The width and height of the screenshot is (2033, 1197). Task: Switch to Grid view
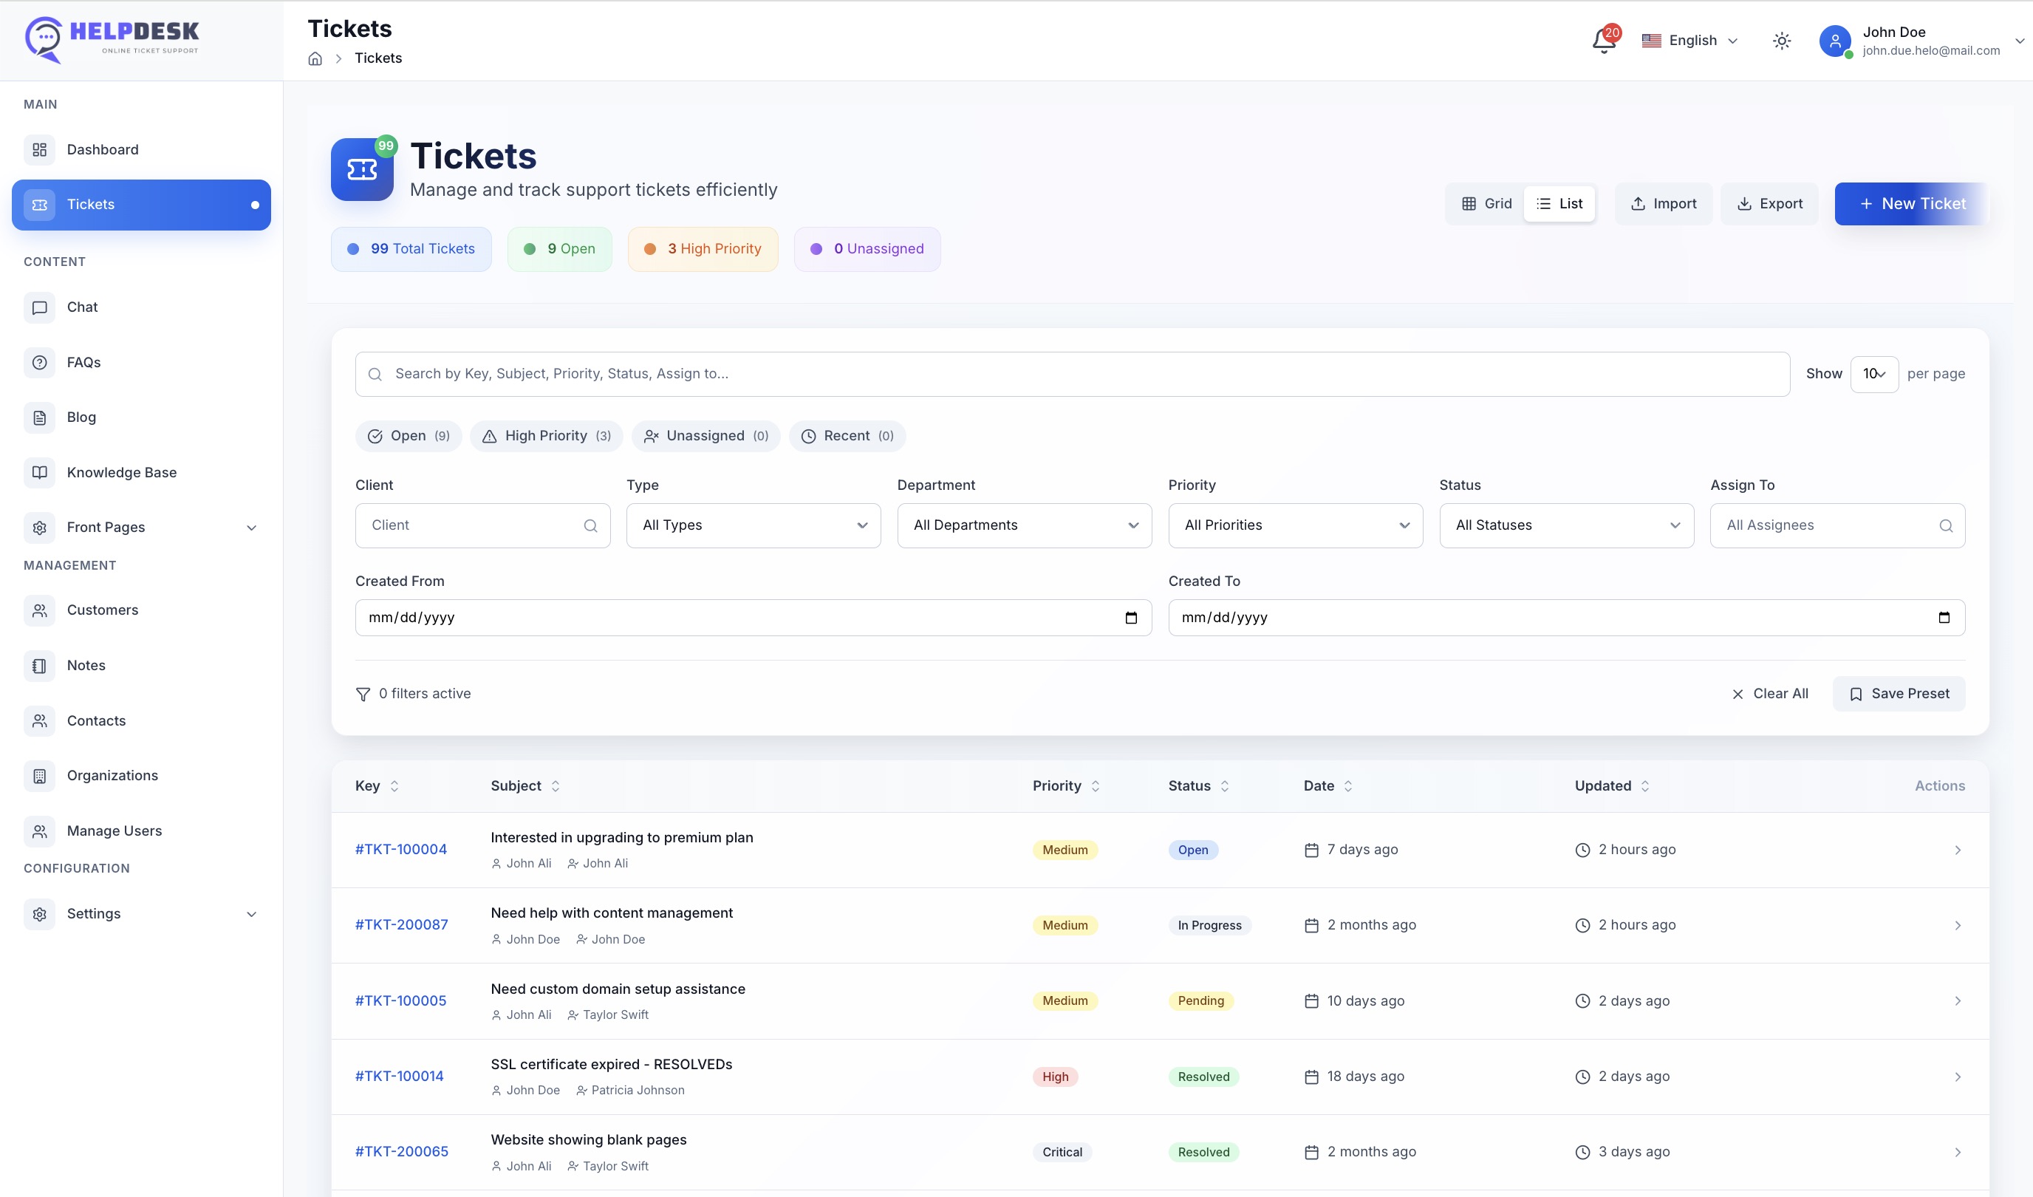pos(1486,203)
